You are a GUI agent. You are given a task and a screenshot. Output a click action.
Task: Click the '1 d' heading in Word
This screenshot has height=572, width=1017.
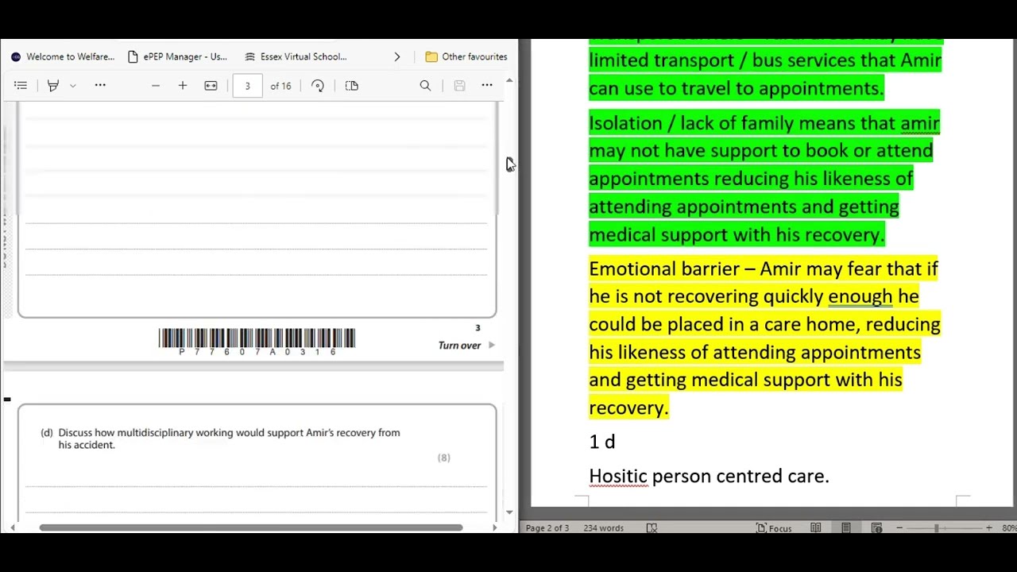[602, 442]
